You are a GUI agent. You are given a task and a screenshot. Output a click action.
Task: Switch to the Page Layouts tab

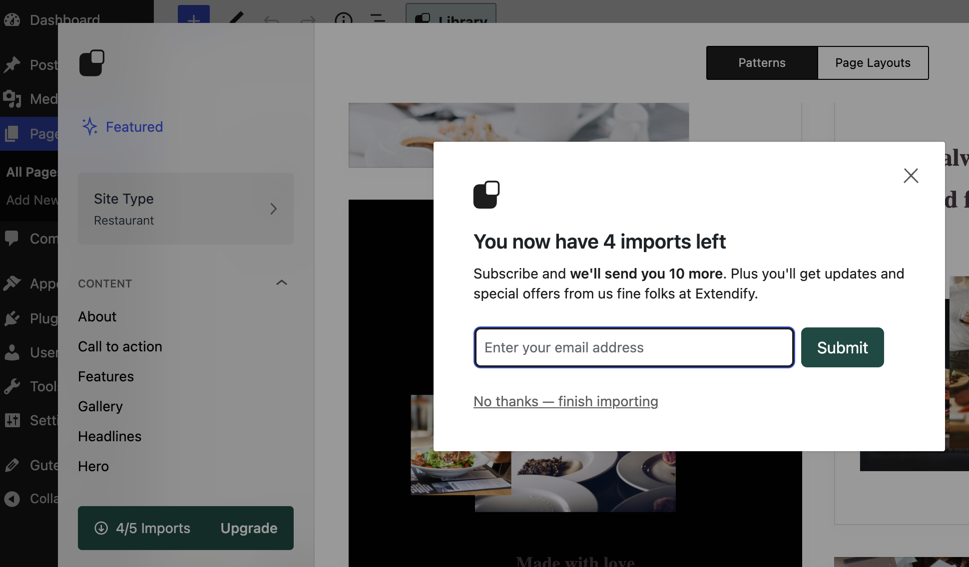click(873, 63)
